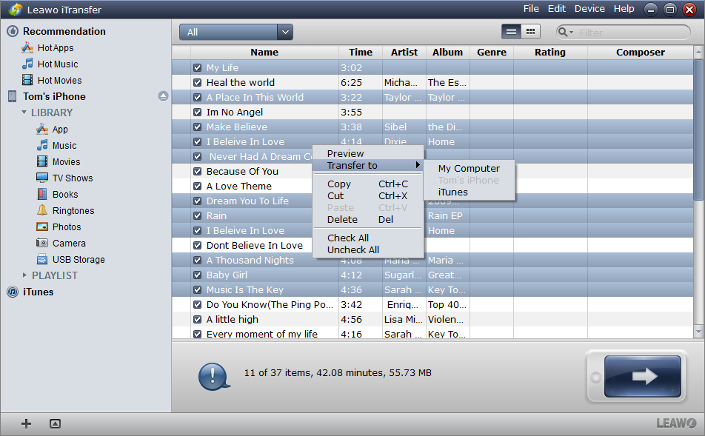Click the search magnifier icon
This screenshot has width=705, height=436.
tap(563, 32)
